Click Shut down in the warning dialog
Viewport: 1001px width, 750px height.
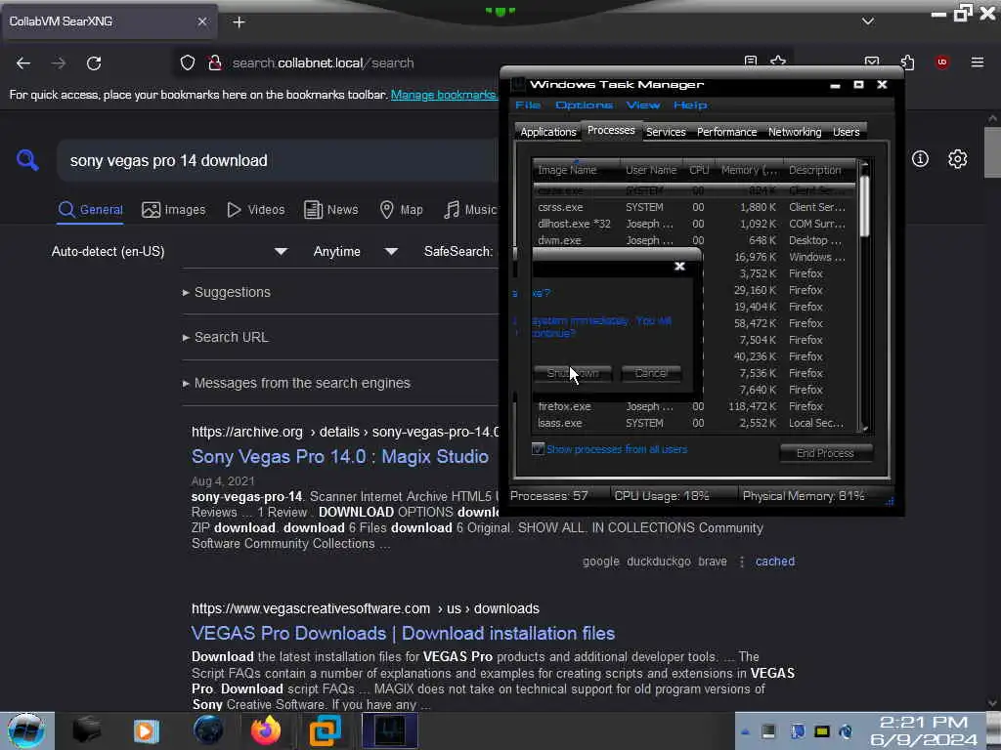573,373
